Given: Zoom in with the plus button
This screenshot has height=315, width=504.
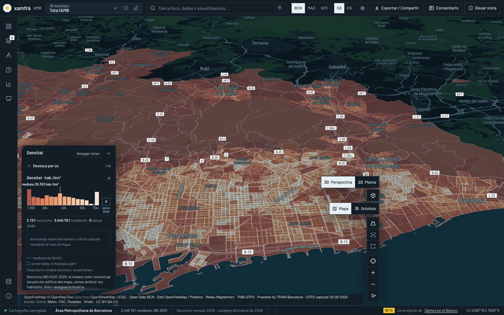Looking at the screenshot, I should pyautogui.click(x=373, y=272).
